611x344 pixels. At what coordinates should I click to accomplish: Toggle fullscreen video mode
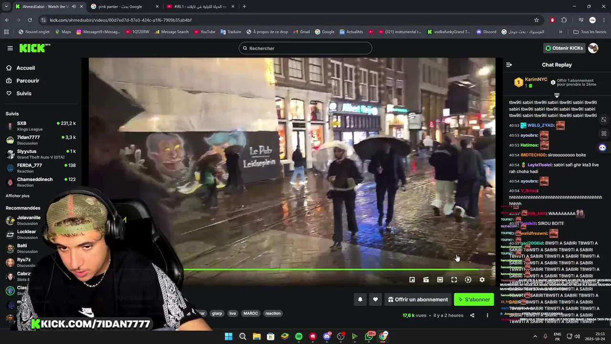[454, 280]
